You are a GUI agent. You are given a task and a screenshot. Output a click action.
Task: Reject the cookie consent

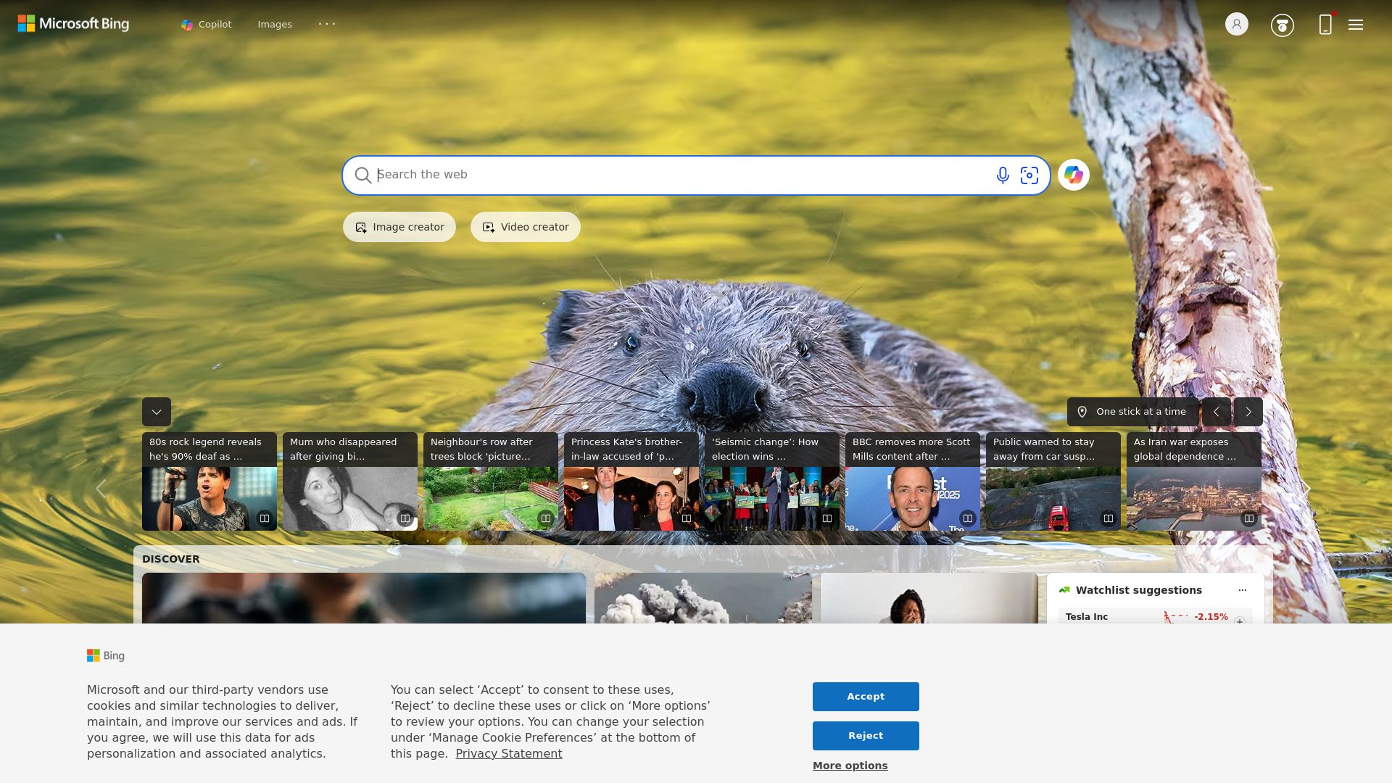[865, 735]
